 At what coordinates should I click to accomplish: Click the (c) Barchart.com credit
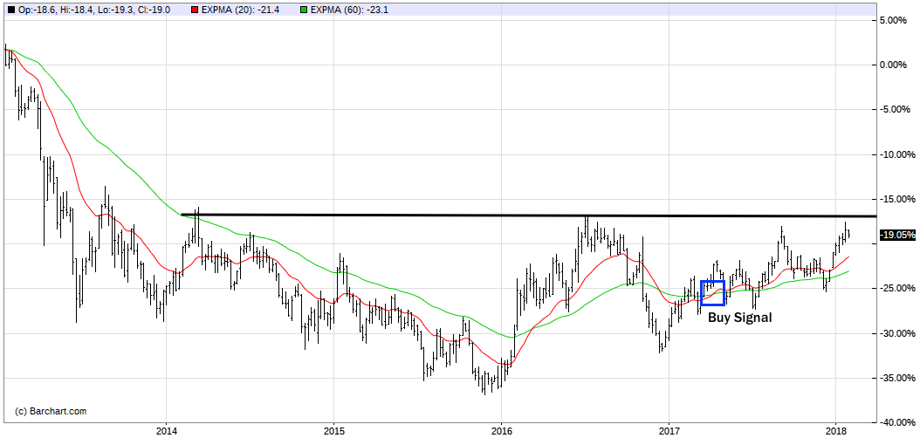[51, 412]
